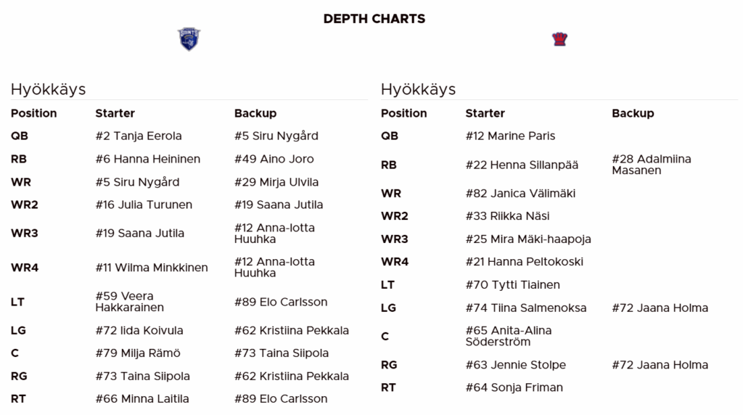This screenshot has height=415, width=743.
Task: Open Julia Turunen's player link
Action: [x=144, y=205]
